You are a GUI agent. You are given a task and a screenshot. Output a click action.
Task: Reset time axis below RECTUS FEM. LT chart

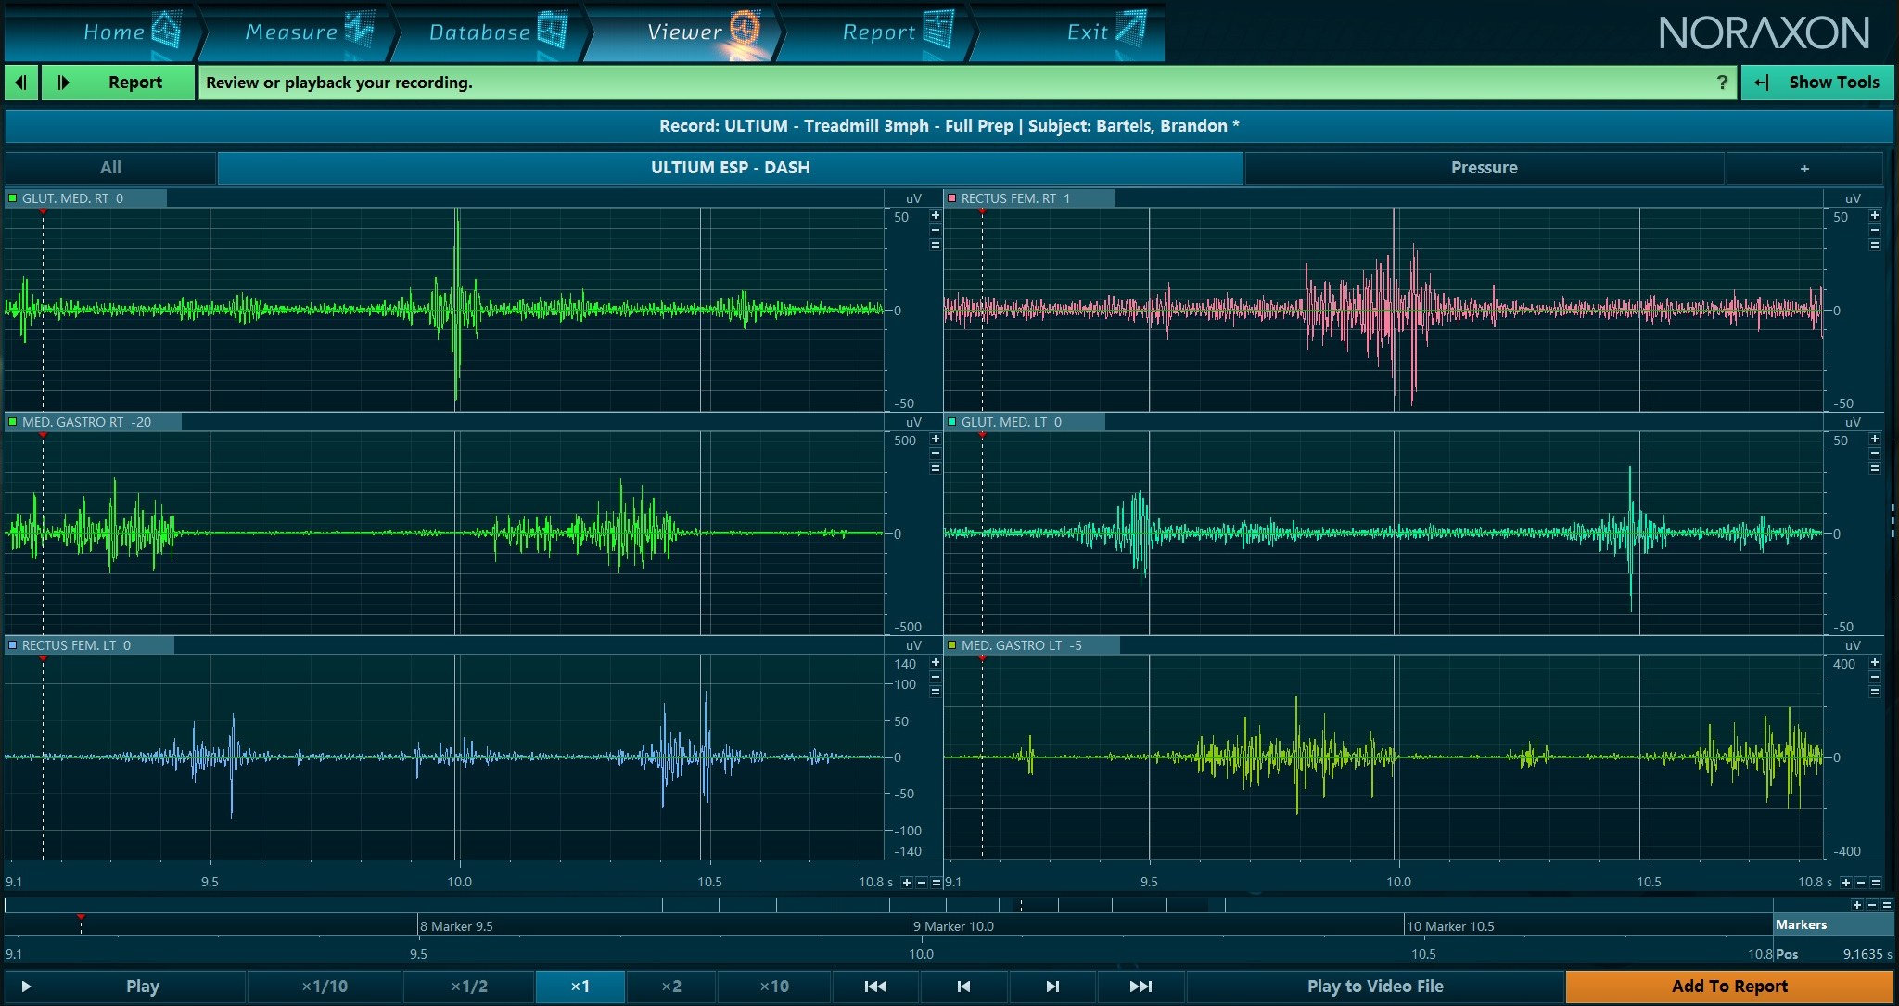point(937,883)
